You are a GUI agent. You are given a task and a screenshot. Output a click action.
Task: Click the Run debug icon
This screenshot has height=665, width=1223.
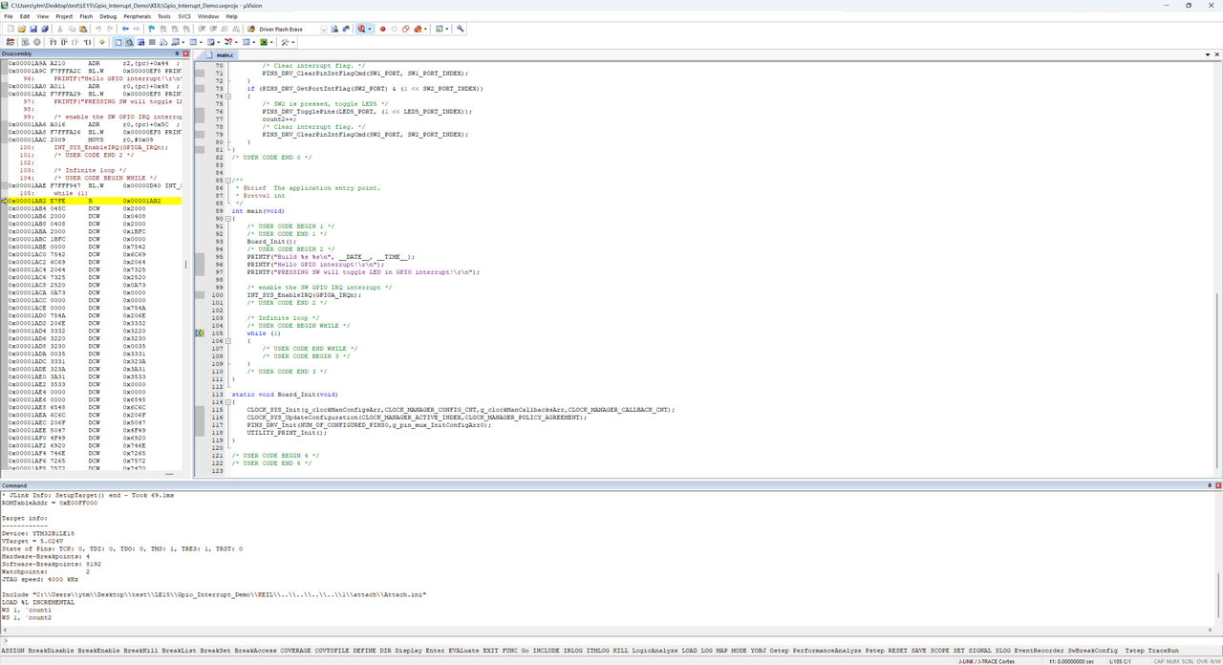pos(24,42)
